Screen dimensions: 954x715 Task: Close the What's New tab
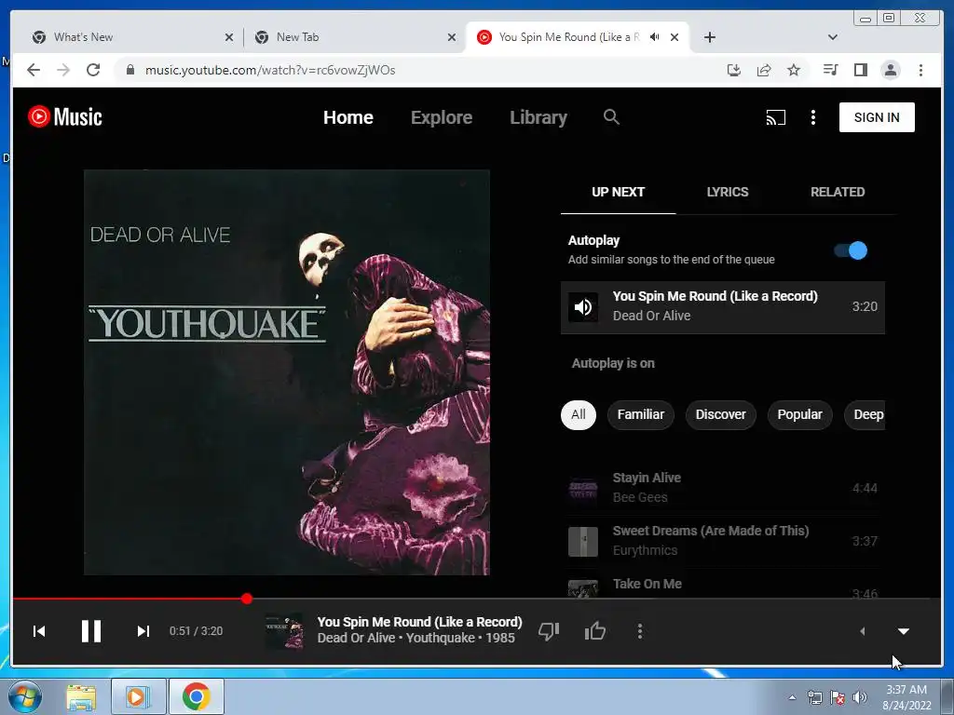click(x=229, y=37)
